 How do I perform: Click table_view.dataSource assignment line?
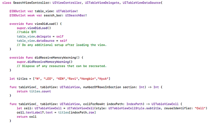[x=42, y=41]
